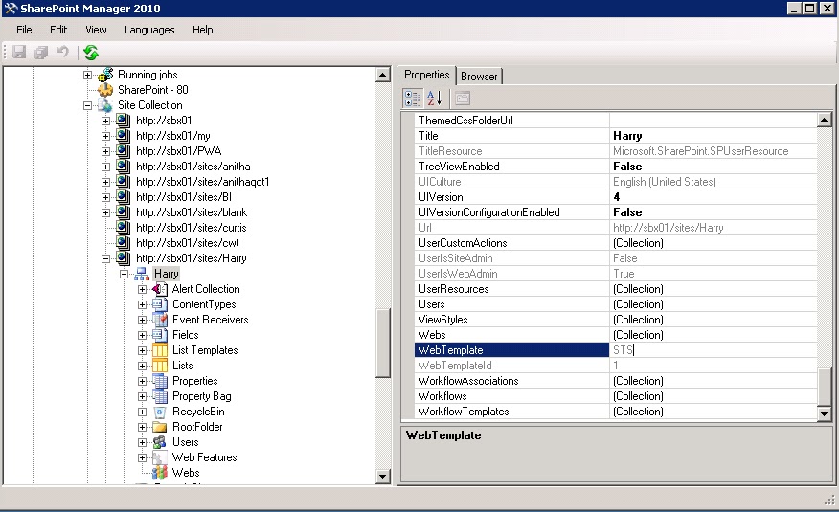Select the ThemedCssFolderUrl property row
This screenshot has width=839, height=512.
click(x=616, y=121)
